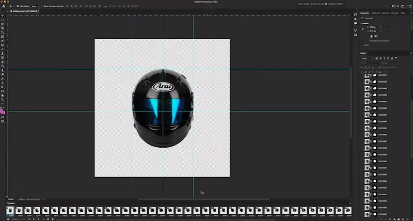
Task: Click the foreground color swatch
Action: click(2, 111)
